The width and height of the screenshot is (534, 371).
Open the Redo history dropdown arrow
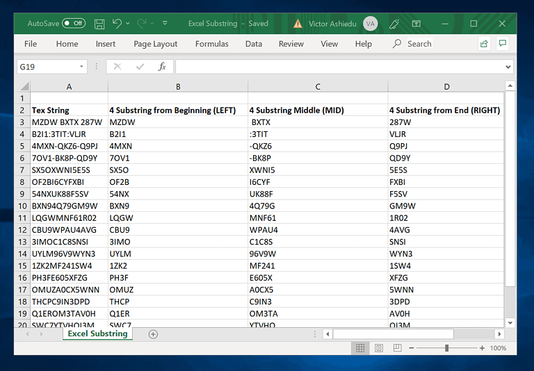pos(152,24)
